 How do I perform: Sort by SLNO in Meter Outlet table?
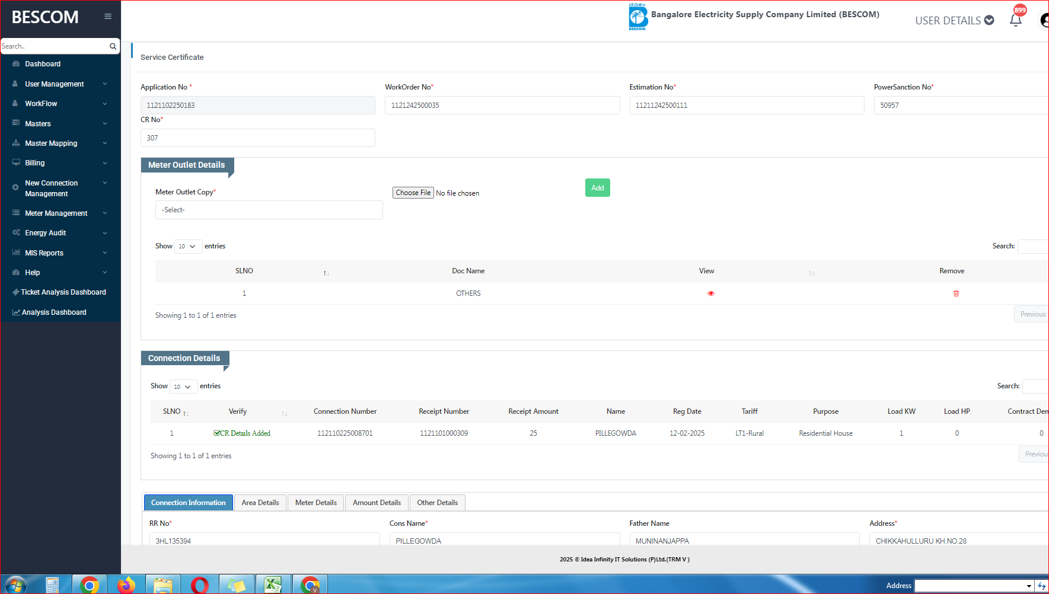click(326, 273)
